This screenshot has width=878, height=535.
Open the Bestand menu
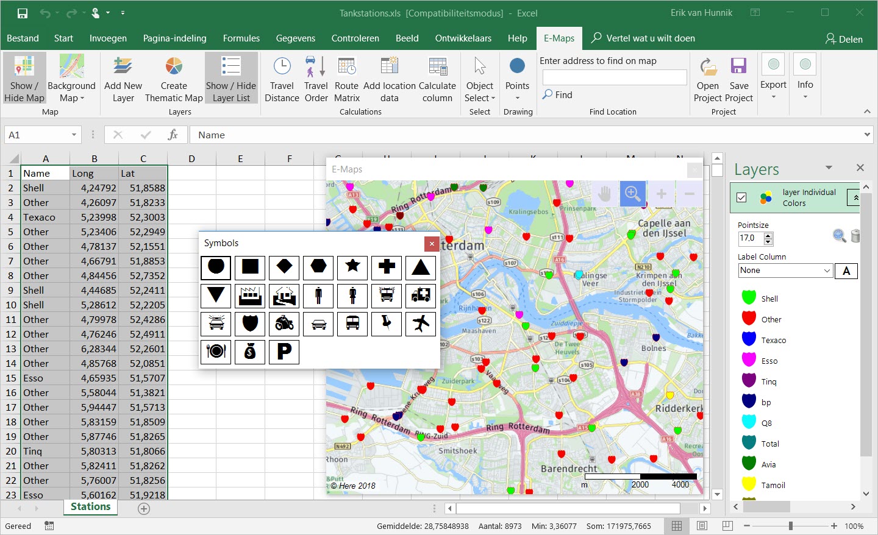click(23, 38)
